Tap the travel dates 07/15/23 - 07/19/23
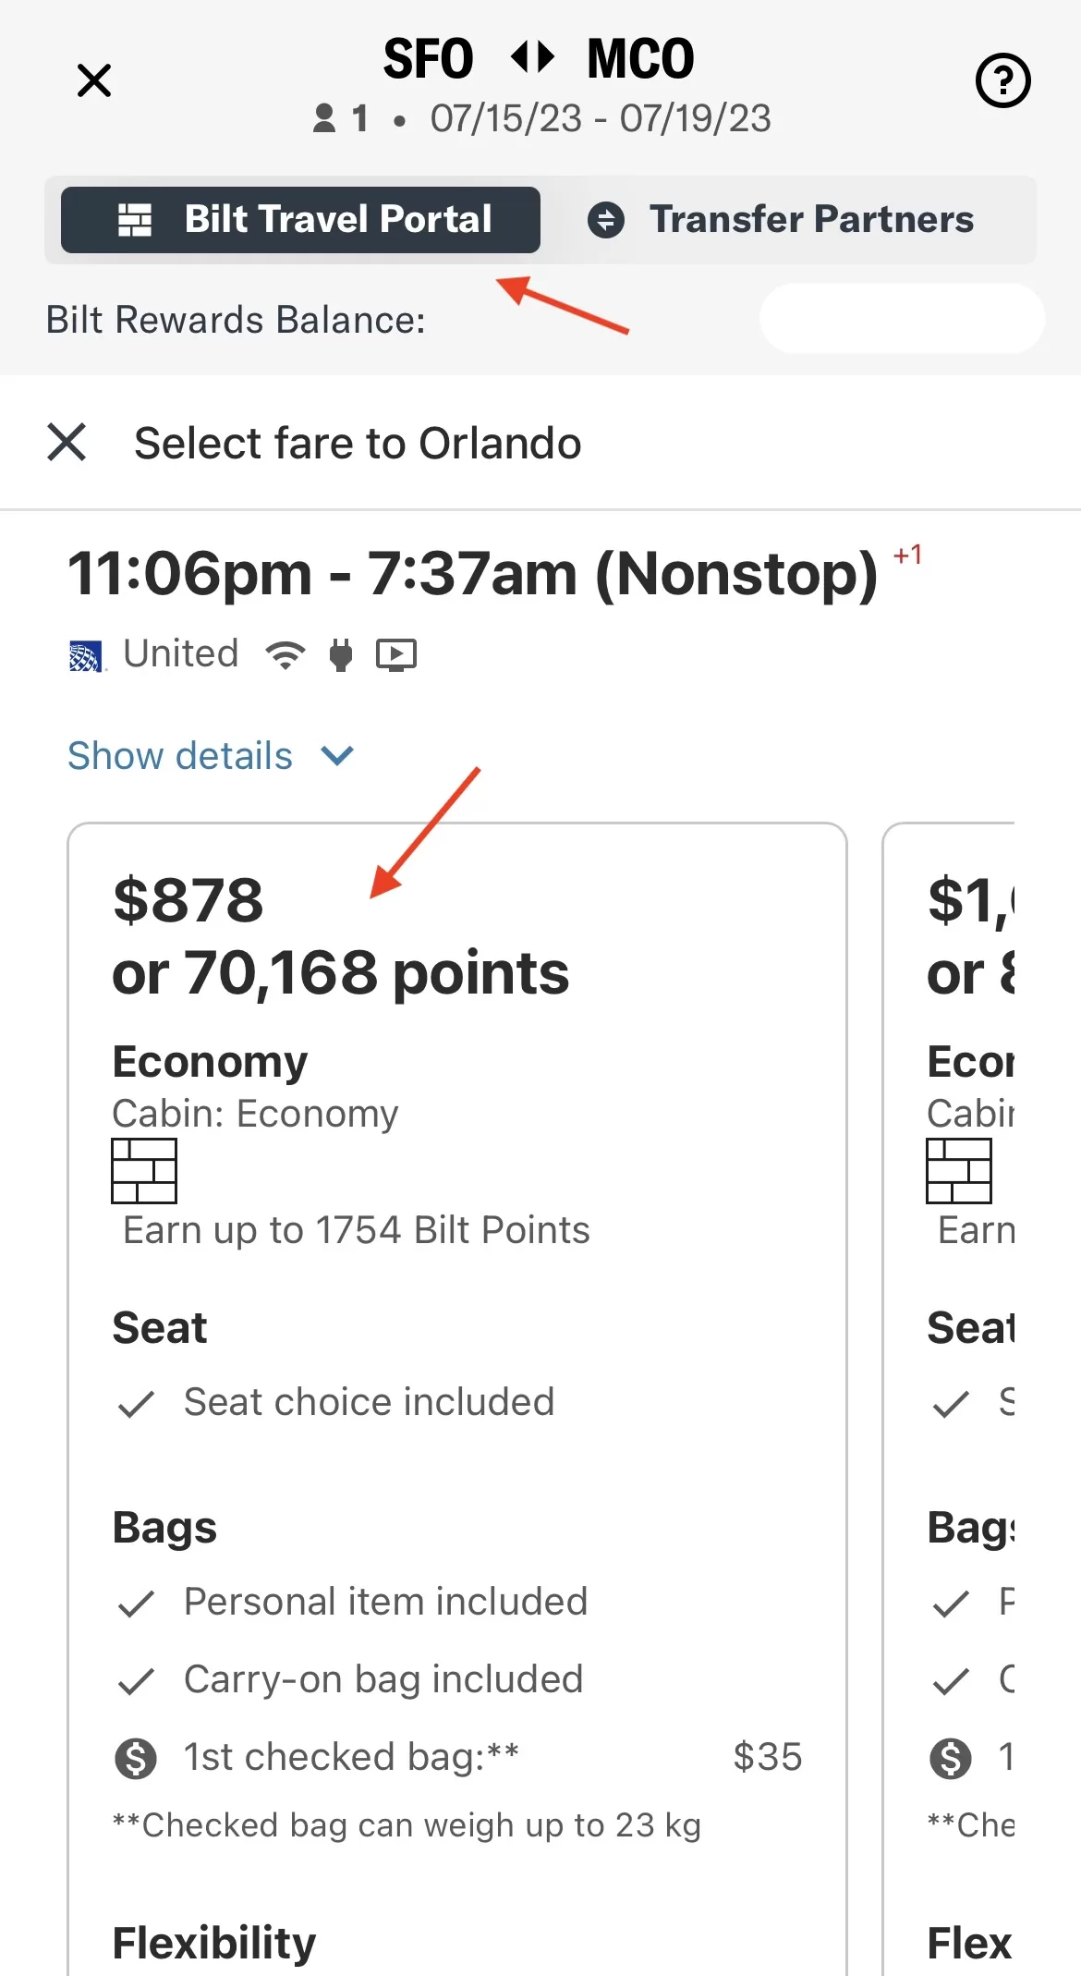 (601, 118)
